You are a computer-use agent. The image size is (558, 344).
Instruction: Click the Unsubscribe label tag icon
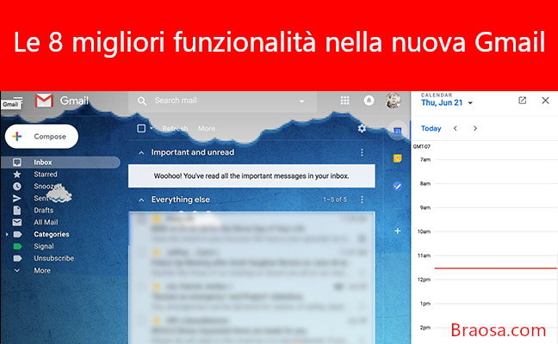click(17, 258)
